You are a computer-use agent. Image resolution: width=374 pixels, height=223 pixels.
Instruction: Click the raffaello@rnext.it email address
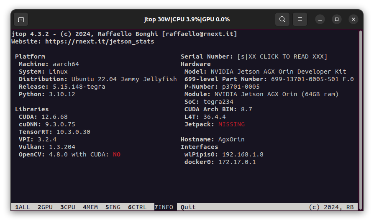click(200, 34)
